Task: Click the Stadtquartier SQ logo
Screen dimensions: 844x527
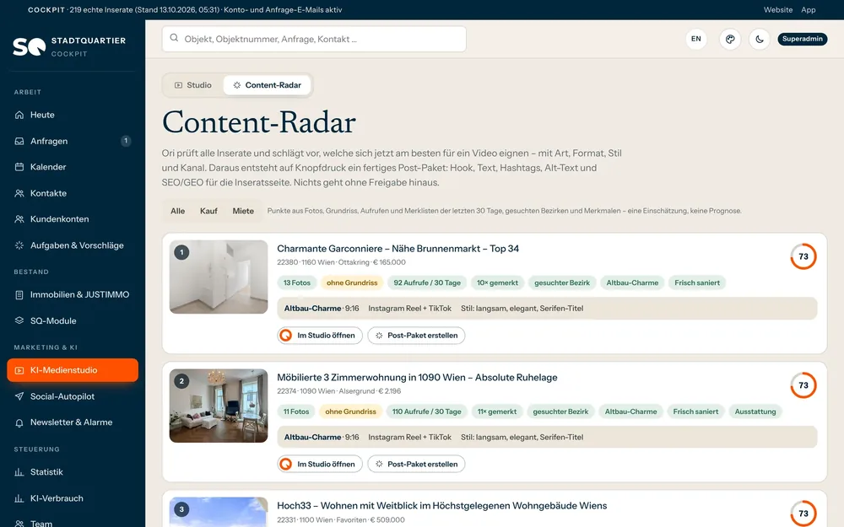Action: click(x=29, y=46)
